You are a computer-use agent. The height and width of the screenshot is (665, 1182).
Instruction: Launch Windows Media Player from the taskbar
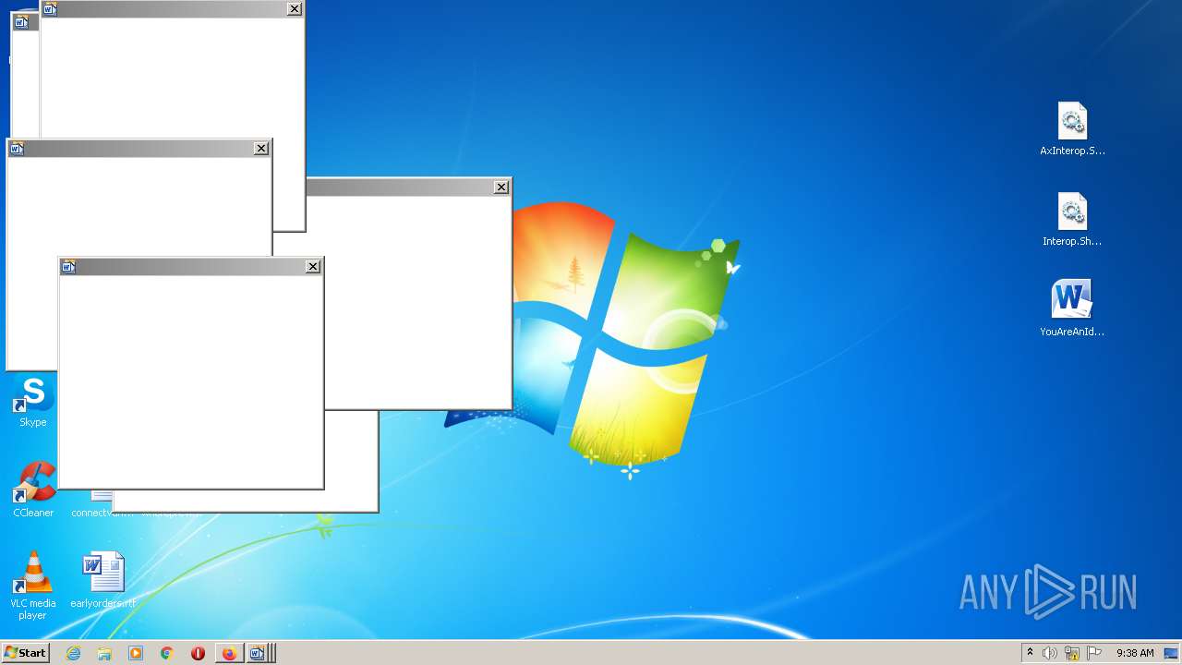136,653
